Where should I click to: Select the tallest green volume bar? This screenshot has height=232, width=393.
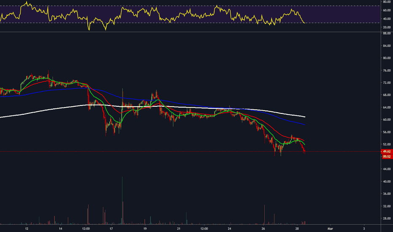(x=122, y=200)
